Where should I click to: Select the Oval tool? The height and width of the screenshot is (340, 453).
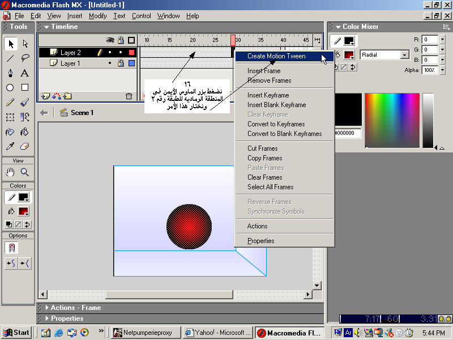pyautogui.click(x=10, y=88)
